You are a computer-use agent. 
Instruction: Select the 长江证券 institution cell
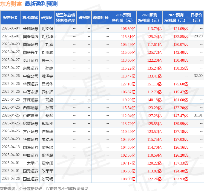coord(31,60)
